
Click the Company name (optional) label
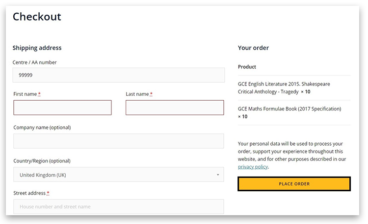42,128
